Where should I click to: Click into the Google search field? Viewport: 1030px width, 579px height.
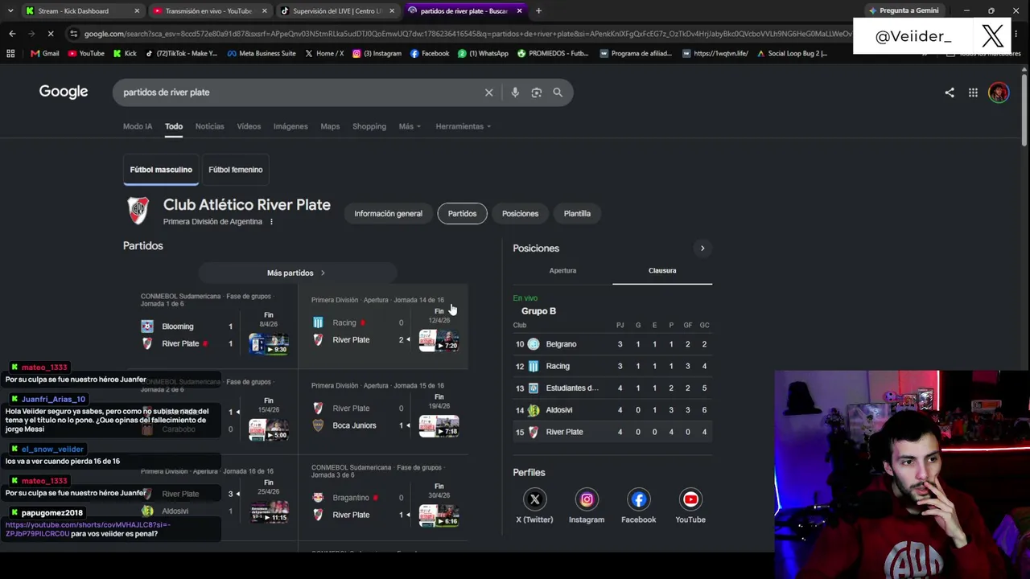(298, 92)
